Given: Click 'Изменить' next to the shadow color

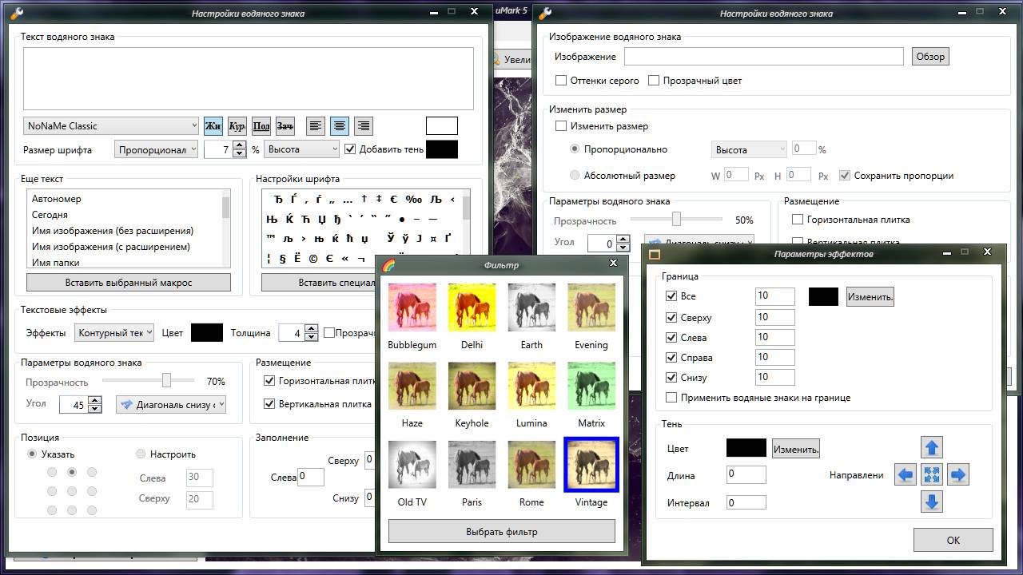Looking at the screenshot, I should (796, 449).
